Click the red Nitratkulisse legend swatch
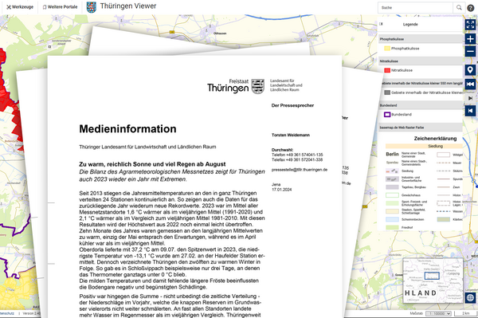 click(387, 70)
